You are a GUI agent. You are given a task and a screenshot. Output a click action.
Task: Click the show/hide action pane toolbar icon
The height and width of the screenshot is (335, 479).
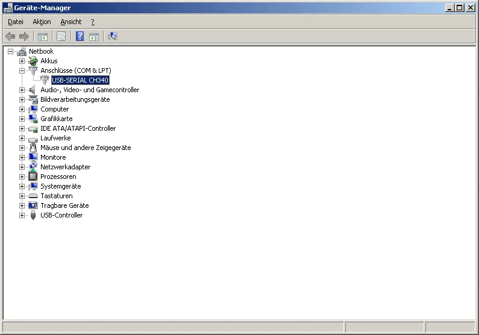(94, 37)
